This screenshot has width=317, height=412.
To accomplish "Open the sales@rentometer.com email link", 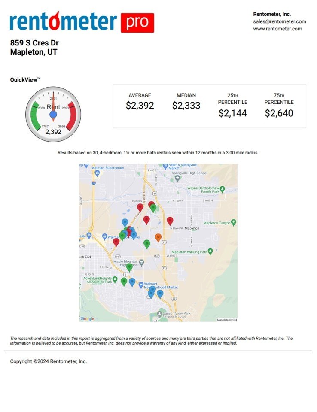I will (279, 21).
